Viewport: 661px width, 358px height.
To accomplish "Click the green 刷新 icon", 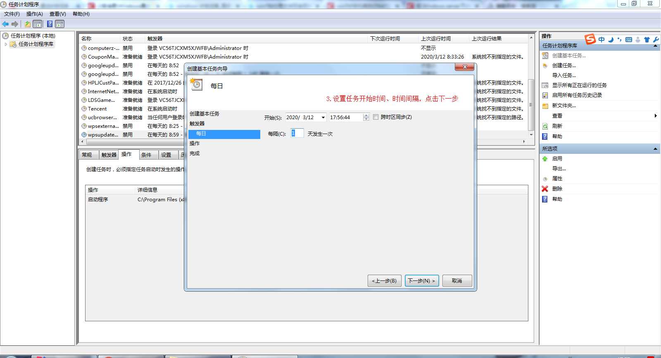I will coord(545,126).
